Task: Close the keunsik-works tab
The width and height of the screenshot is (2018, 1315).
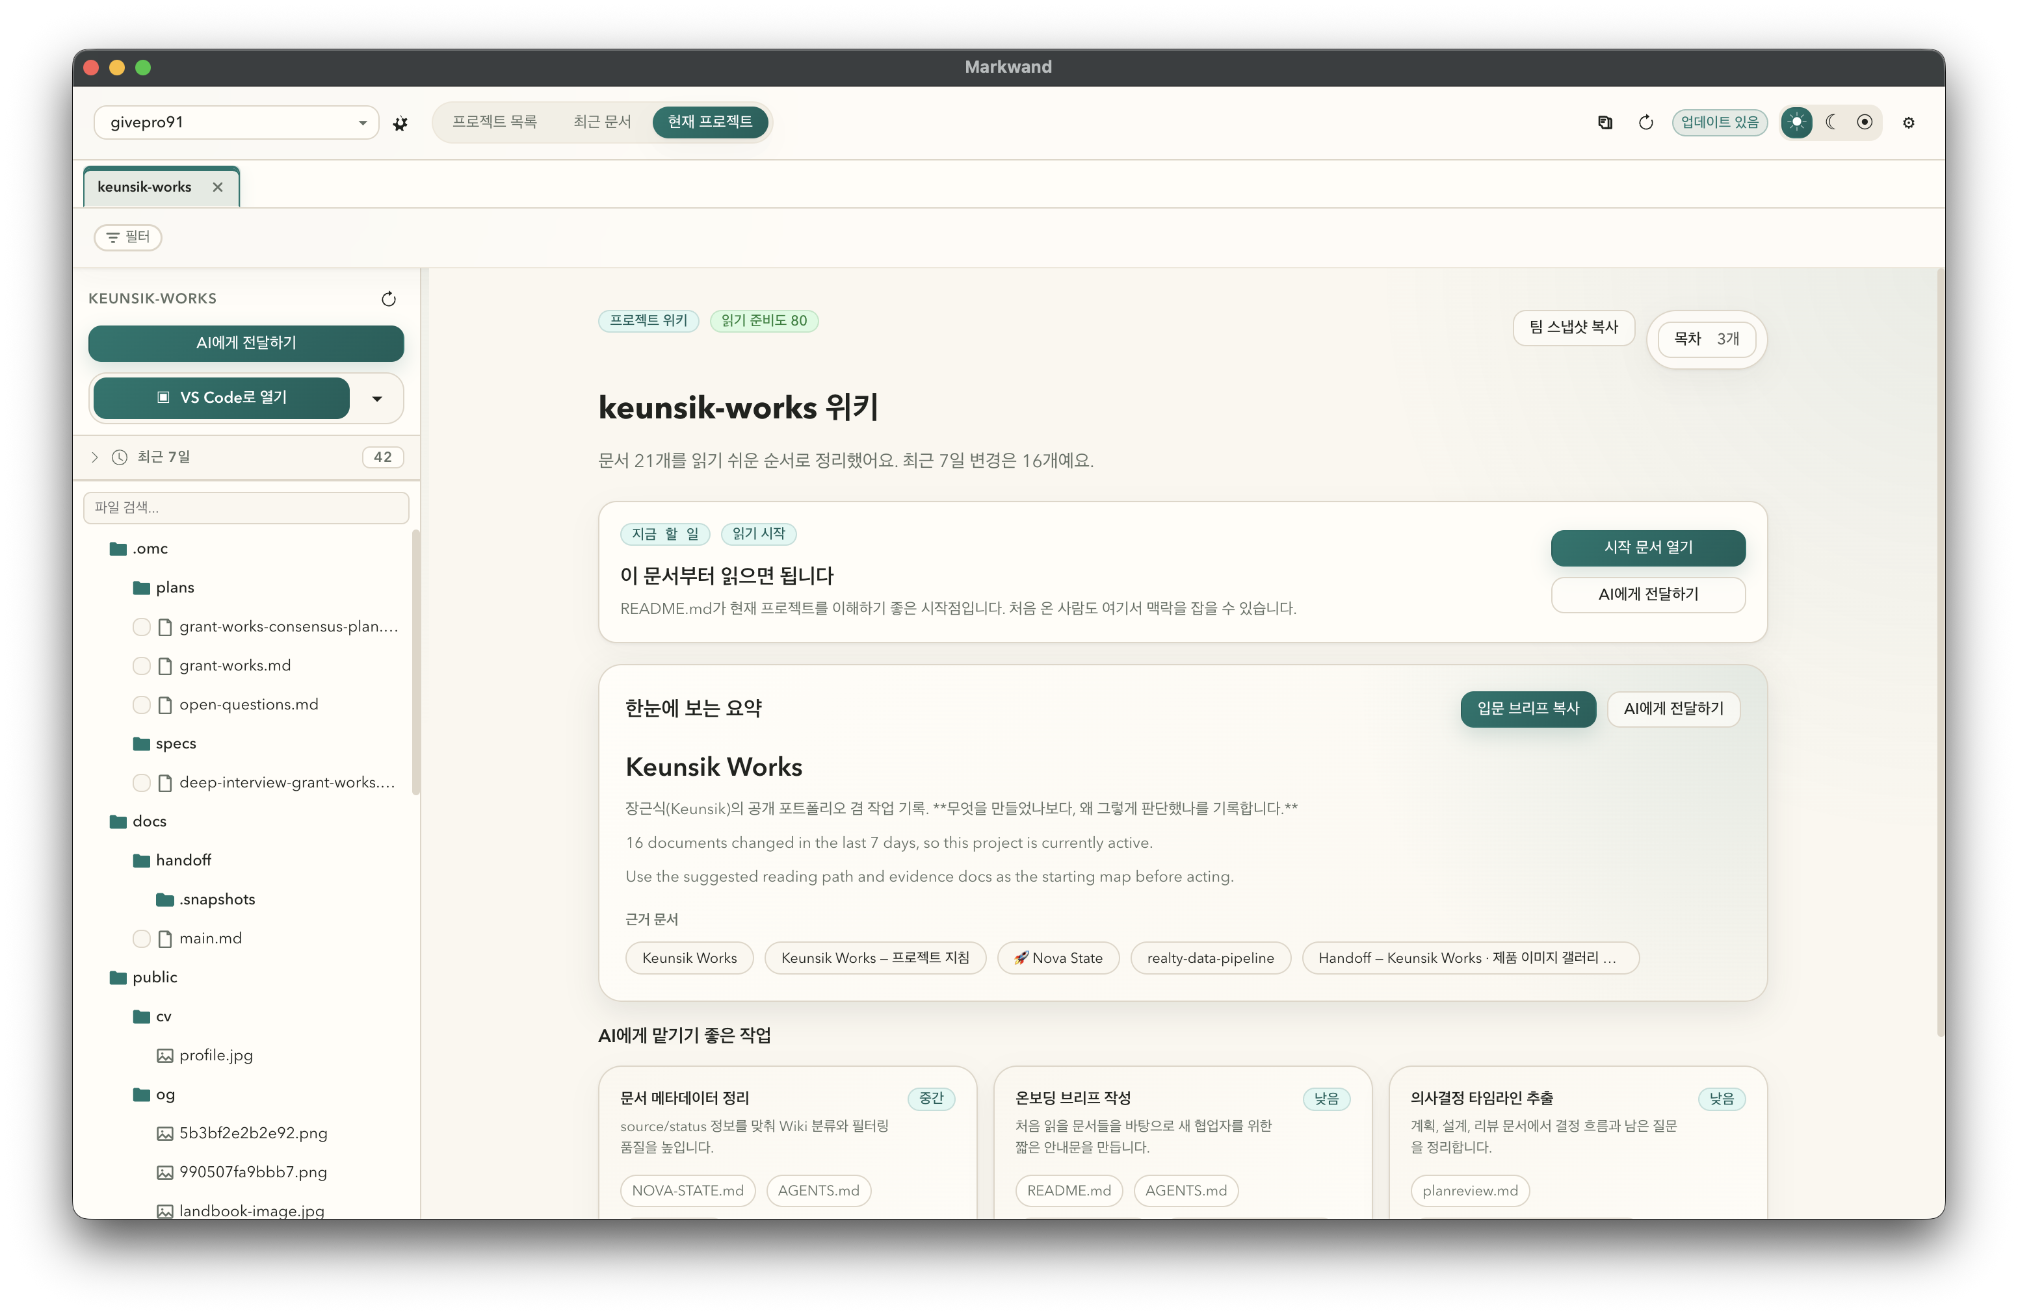Action: click(218, 187)
